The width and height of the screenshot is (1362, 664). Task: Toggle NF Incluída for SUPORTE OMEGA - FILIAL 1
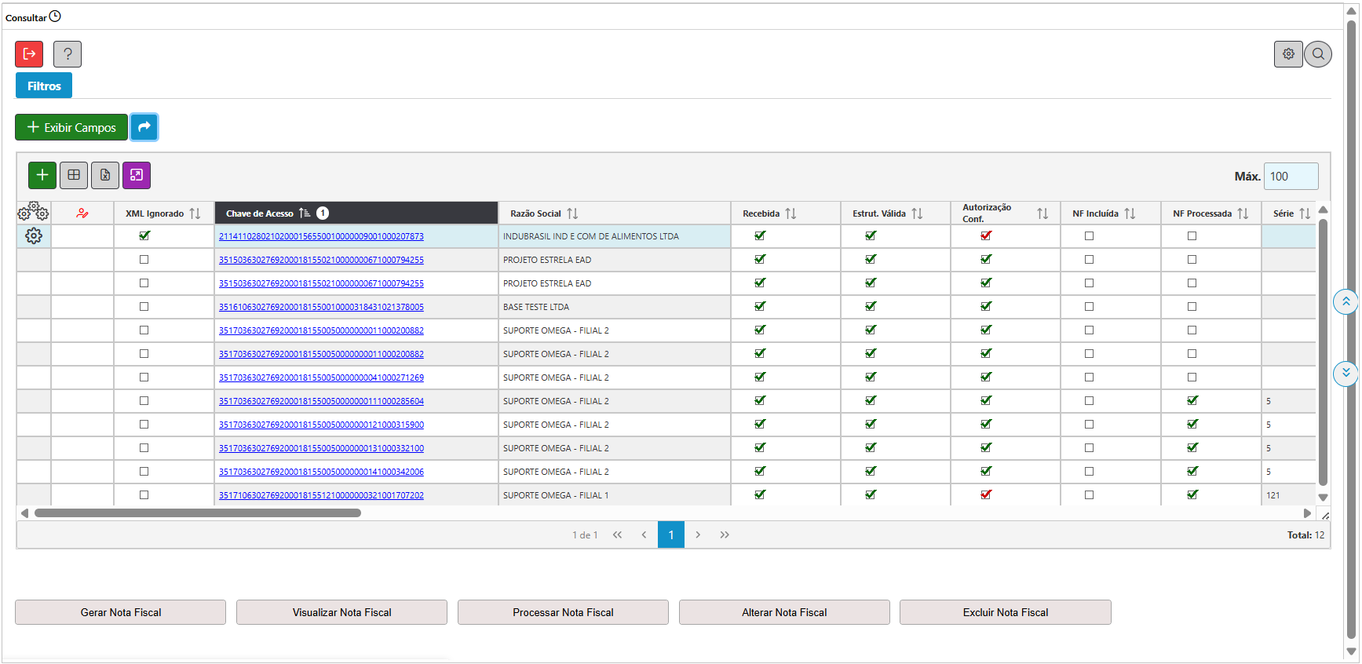pos(1089,495)
